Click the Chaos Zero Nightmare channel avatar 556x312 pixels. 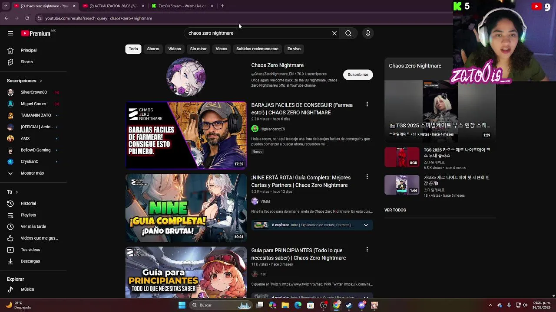(x=186, y=77)
